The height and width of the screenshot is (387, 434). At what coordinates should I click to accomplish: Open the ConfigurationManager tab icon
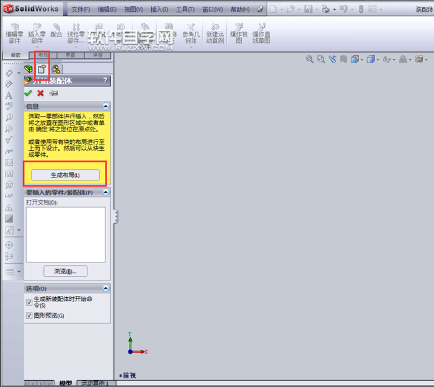click(x=56, y=69)
